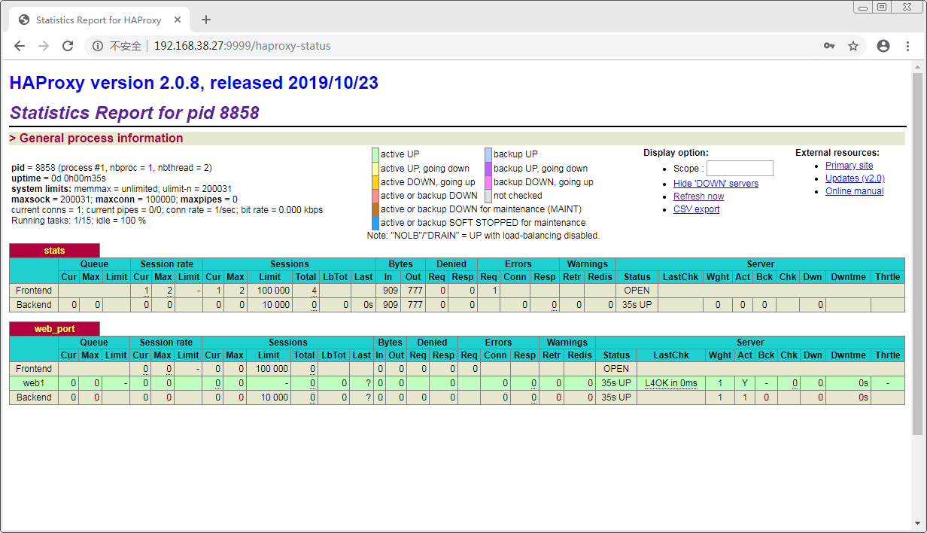Click the Statistics Report for pid 8858 heading
The image size is (927, 533).
tap(135, 113)
